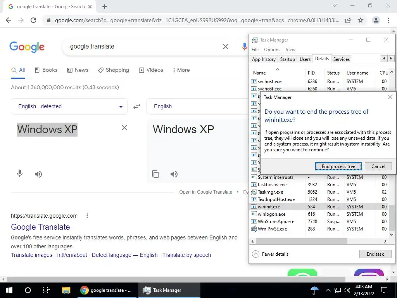Open the network tray icon
Screen dimensions: 397x298
pos(338,290)
